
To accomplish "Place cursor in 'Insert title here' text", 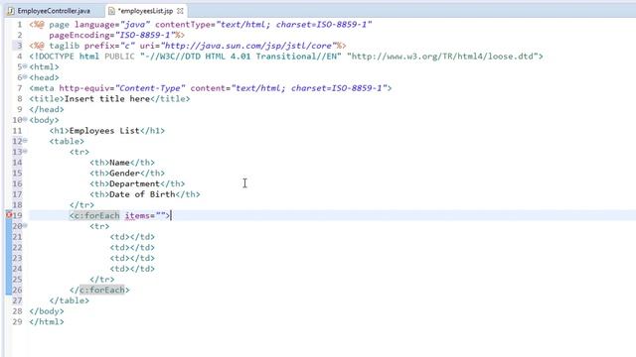I will tap(107, 99).
